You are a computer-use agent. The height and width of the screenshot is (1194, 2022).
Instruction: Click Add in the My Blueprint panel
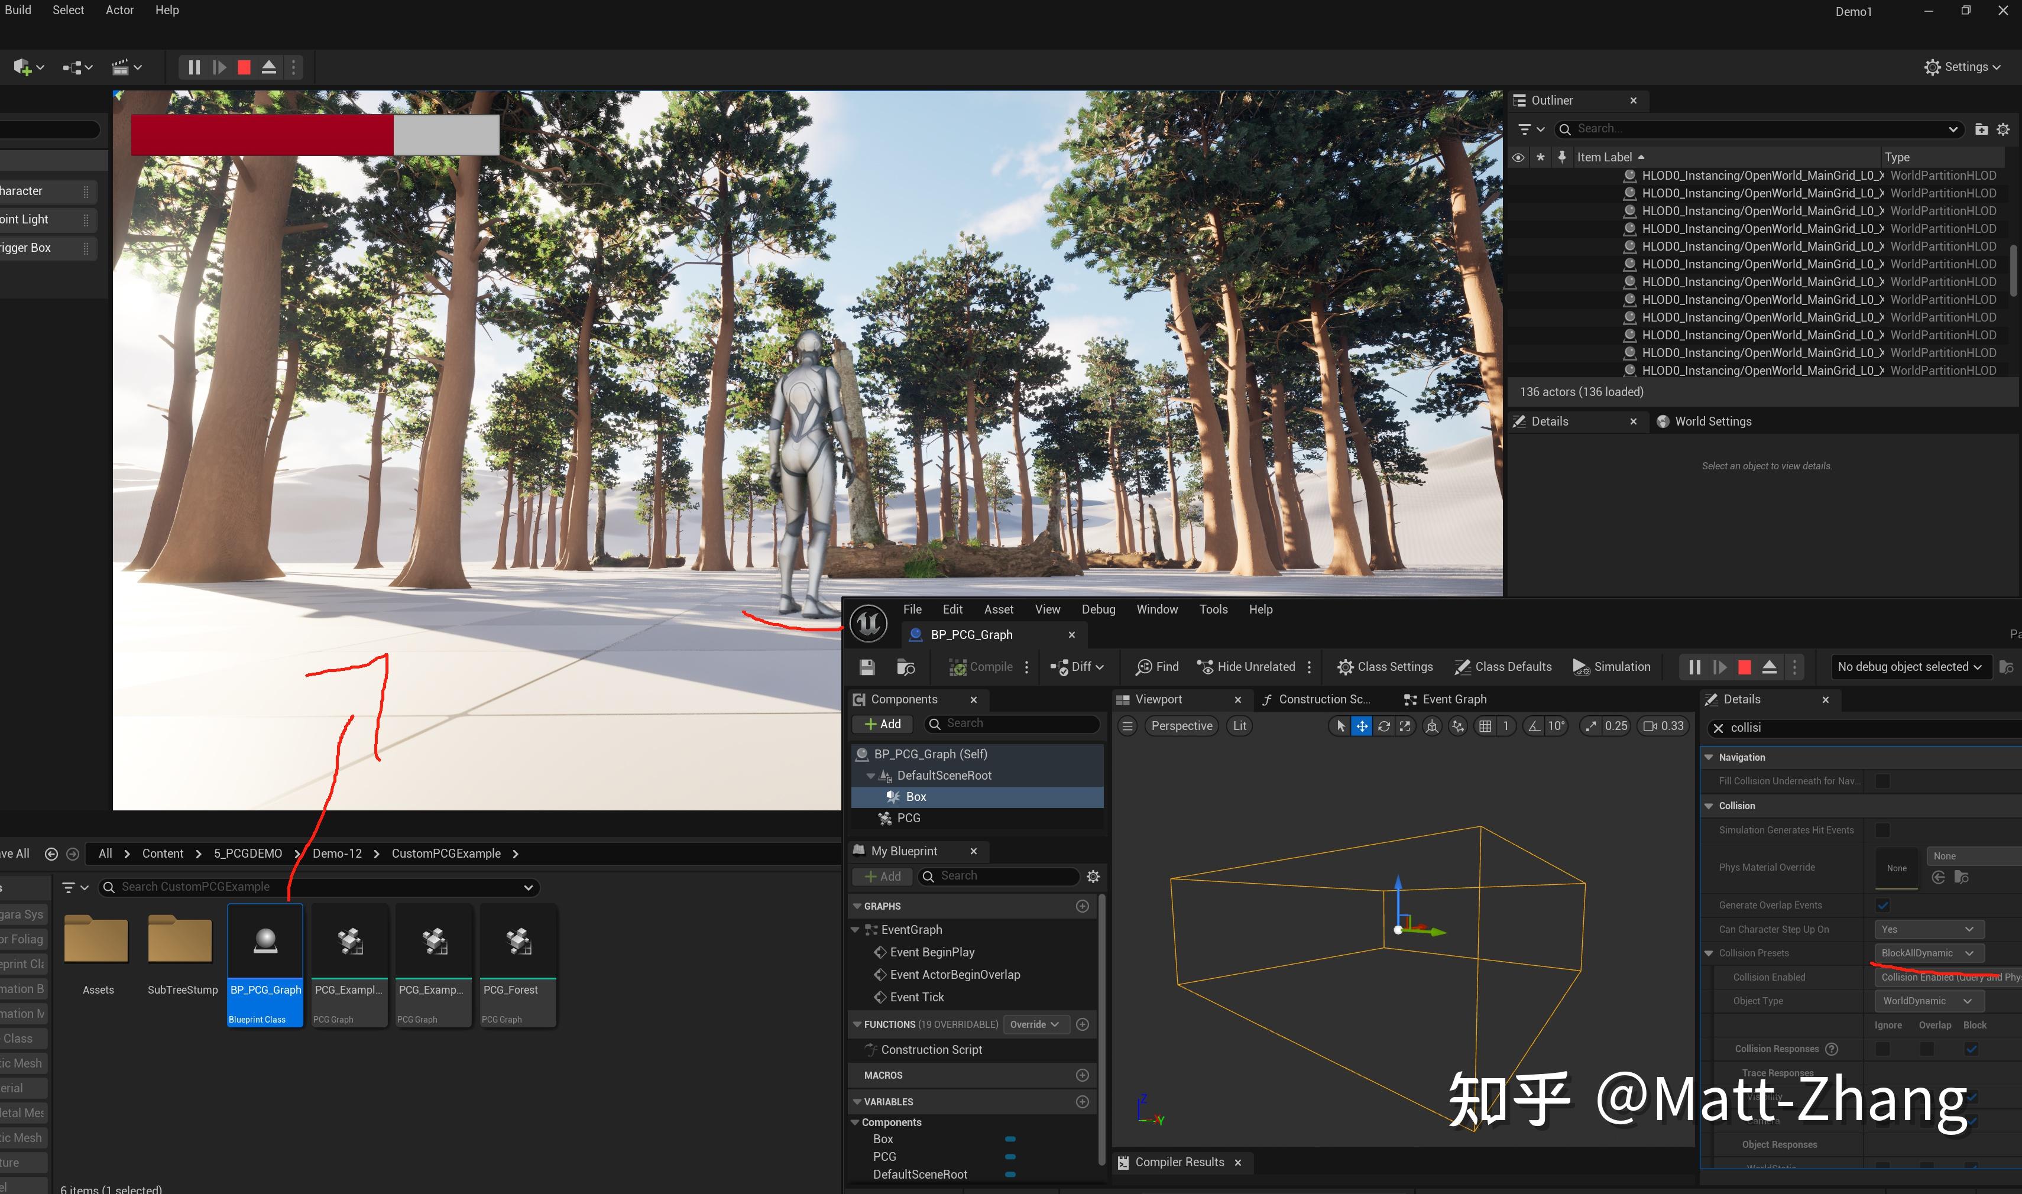tap(882, 876)
